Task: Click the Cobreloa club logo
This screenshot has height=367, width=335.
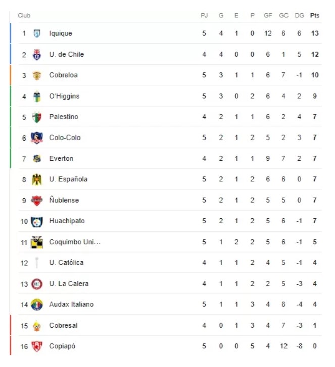Action: (x=37, y=75)
